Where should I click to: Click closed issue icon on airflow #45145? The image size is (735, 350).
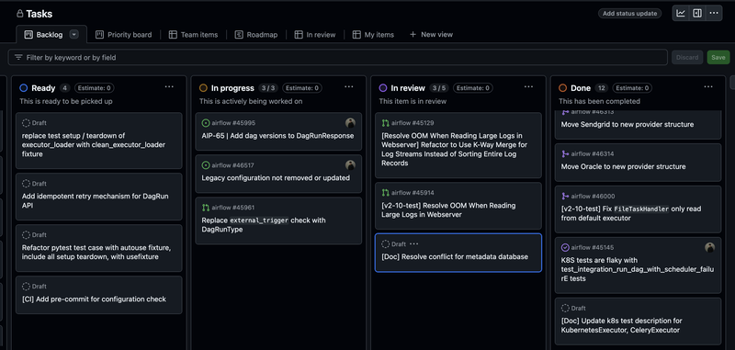(x=565, y=247)
